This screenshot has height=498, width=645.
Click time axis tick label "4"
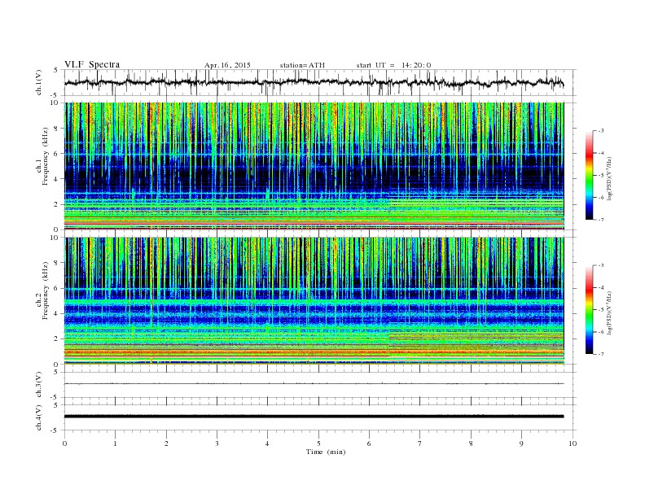coord(267,443)
